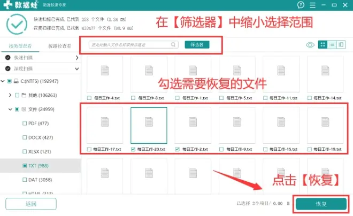Click the 每日工作-19.txt file thumbnail

[325, 125]
